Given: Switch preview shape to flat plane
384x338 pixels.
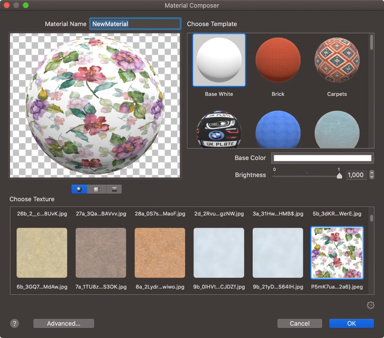Looking at the screenshot, I should click(114, 189).
